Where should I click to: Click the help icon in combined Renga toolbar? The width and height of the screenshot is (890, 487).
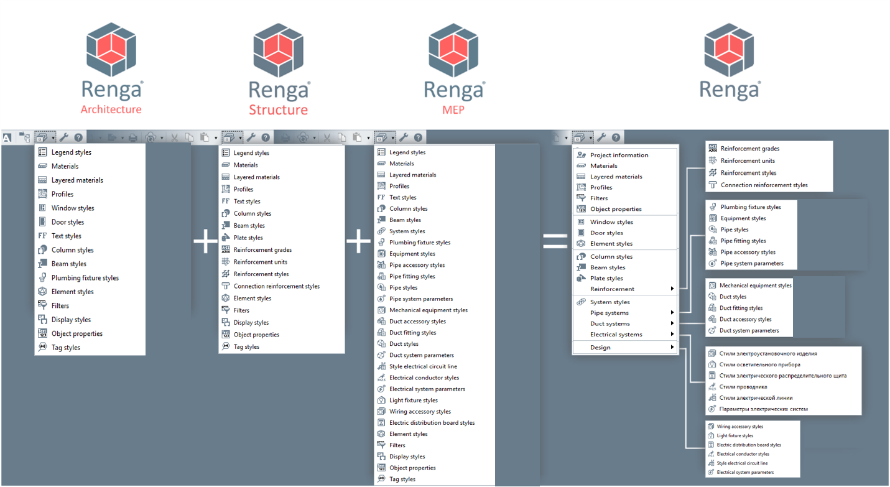pyautogui.click(x=616, y=137)
